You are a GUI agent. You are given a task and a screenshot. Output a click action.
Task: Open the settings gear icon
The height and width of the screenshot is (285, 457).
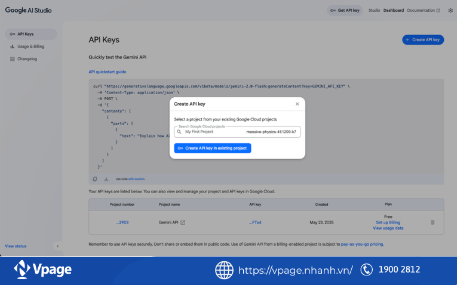(450, 11)
